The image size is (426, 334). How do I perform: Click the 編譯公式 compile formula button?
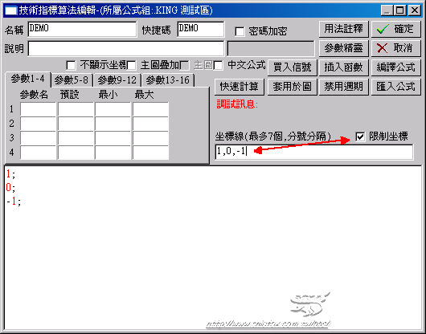(396, 67)
